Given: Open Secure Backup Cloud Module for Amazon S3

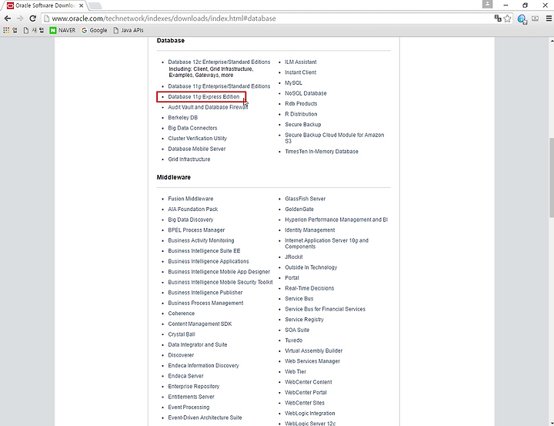Looking at the screenshot, I should tap(335, 138).
